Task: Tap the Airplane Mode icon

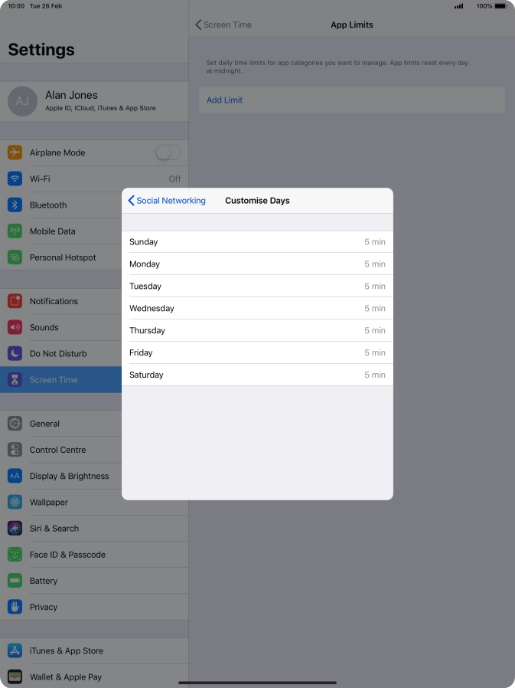Action: [15, 152]
